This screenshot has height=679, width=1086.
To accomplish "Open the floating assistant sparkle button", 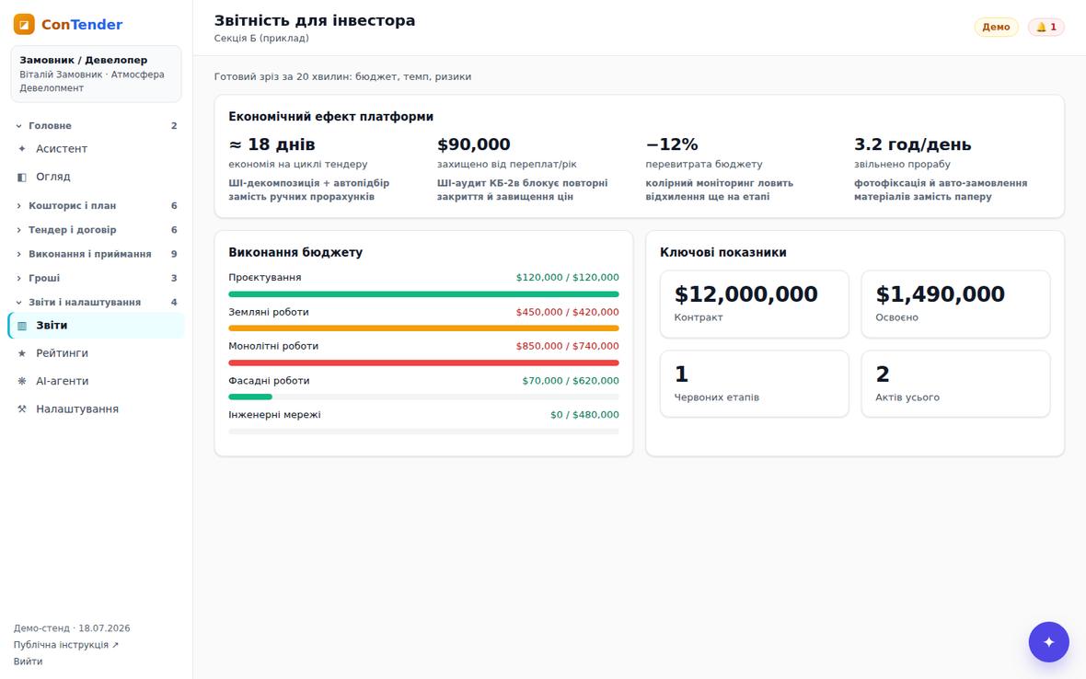I will 1048,641.
